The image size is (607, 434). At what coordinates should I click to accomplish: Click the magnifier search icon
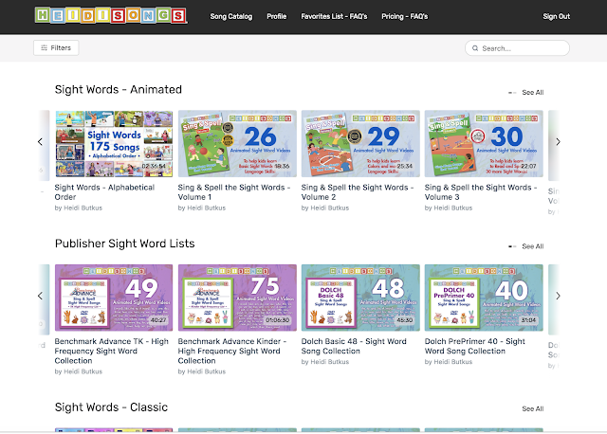pos(475,48)
